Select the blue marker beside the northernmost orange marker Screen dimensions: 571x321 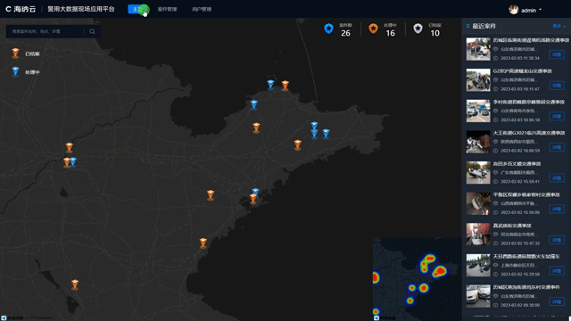pos(270,85)
